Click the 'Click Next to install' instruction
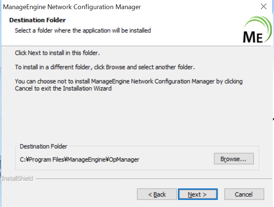274x207 pixels. click(57, 53)
